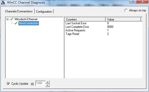Select NewConnection in the tree
149x92 pixels.
click(29, 23)
